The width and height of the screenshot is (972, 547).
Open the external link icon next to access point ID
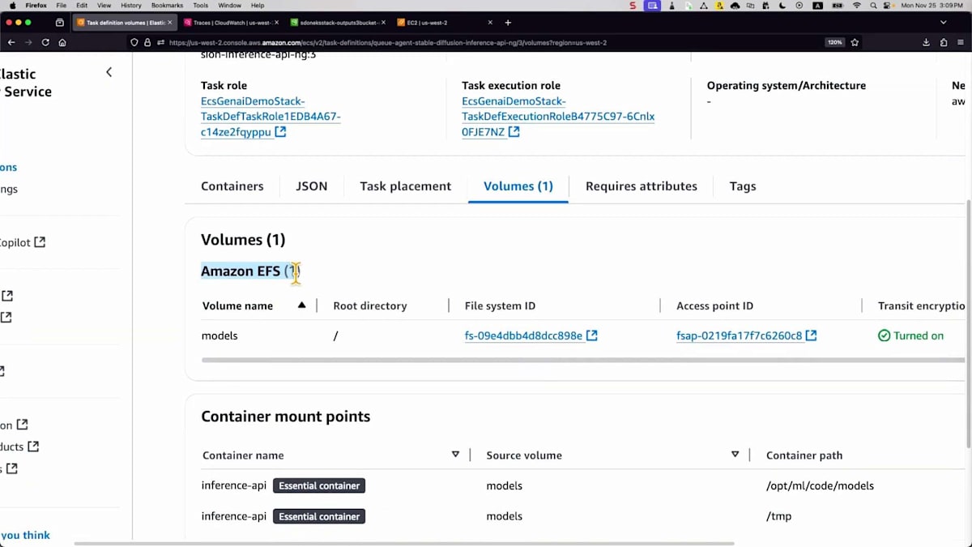(811, 335)
